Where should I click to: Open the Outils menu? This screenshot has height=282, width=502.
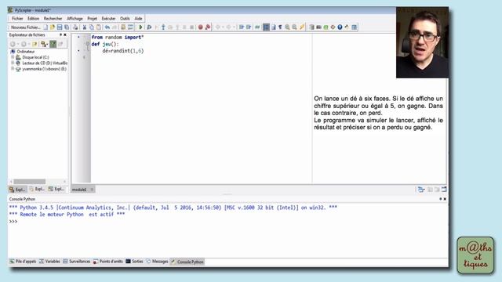click(125, 19)
